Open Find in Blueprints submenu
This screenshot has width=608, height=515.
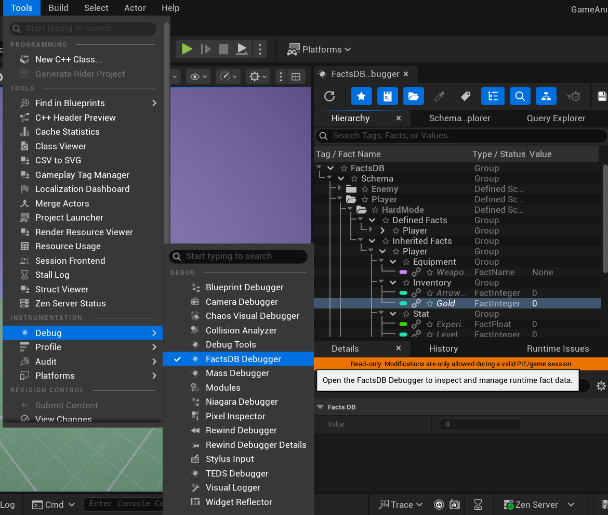(x=83, y=103)
